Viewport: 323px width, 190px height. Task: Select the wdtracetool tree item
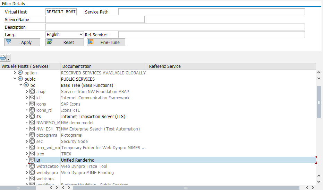[48, 166]
